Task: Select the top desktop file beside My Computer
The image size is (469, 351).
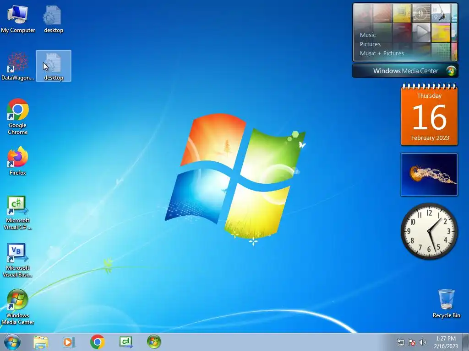Action: coord(53,18)
